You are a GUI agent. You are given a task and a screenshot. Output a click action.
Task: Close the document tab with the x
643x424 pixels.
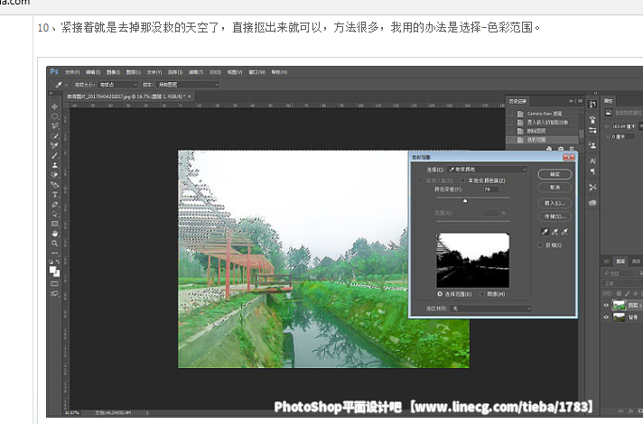pyautogui.click(x=190, y=97)
